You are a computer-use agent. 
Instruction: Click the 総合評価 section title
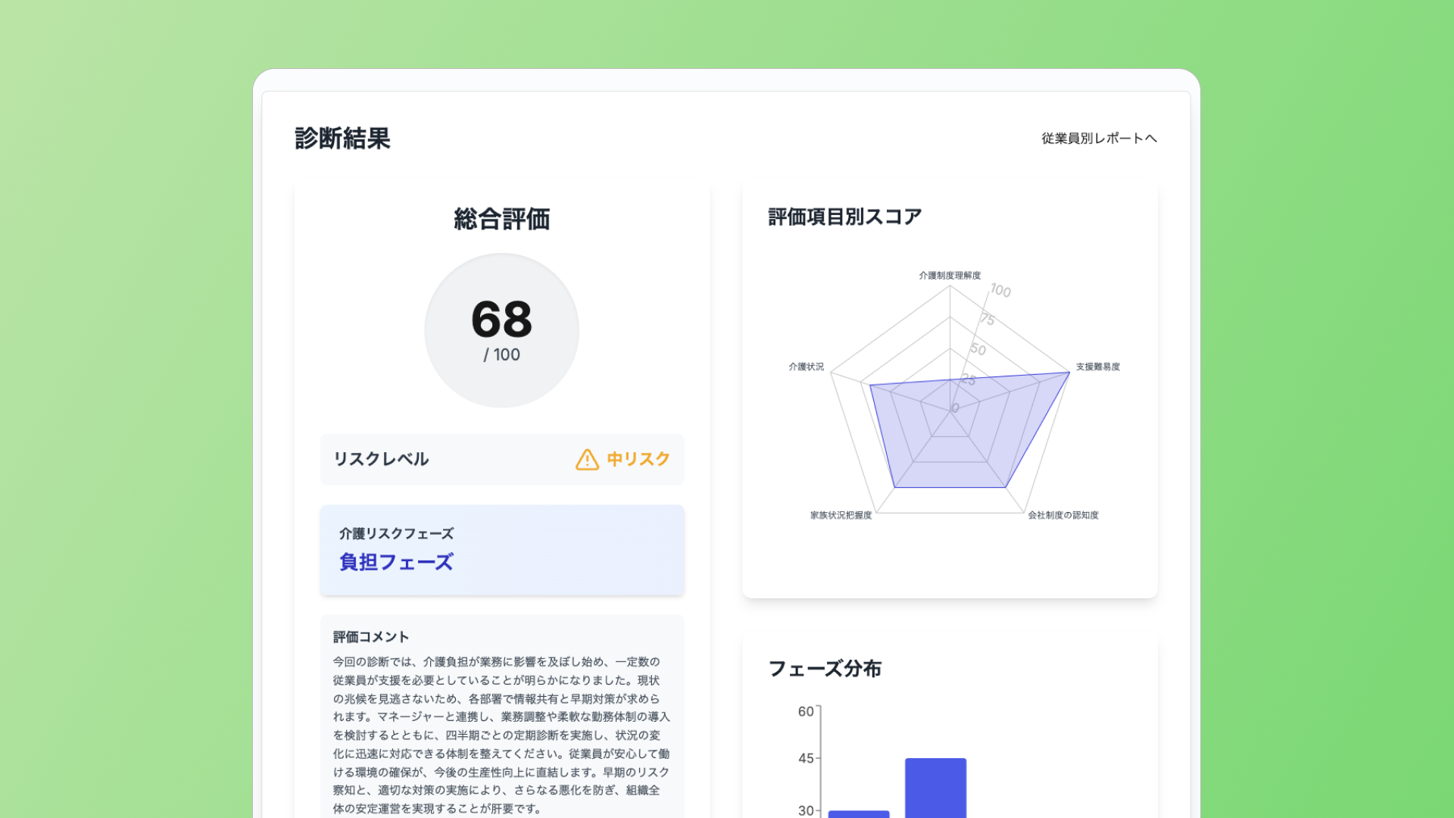(501, 219)
